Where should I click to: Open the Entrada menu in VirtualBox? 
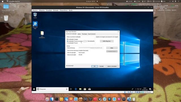56,10
